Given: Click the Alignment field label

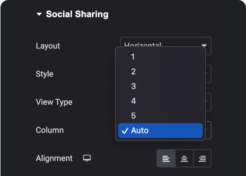Looking at the screenshot, I should [54, 158].
